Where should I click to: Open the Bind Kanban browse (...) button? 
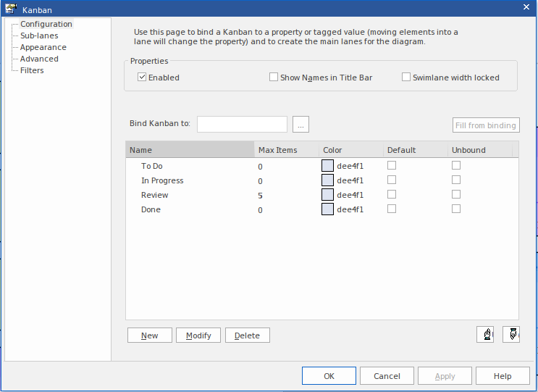pyautogui.click(x=301, y=125)
